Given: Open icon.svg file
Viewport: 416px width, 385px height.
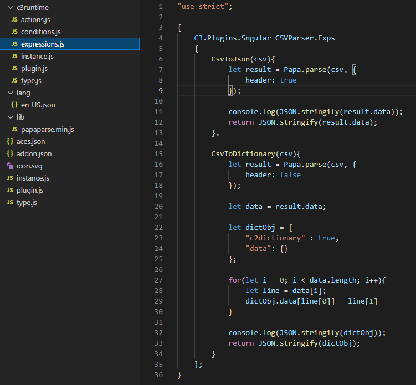Looking at the screenshot, I should click(29, 166).
